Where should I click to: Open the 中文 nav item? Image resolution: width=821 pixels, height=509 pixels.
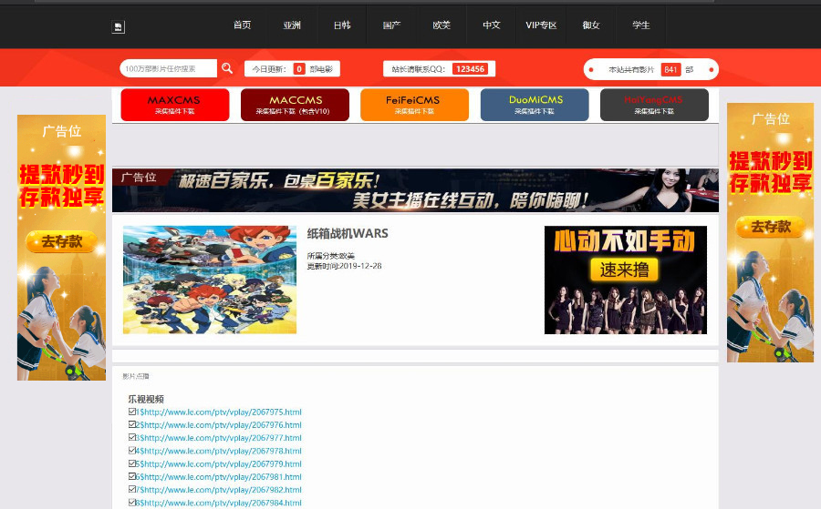tap(491, 25)
